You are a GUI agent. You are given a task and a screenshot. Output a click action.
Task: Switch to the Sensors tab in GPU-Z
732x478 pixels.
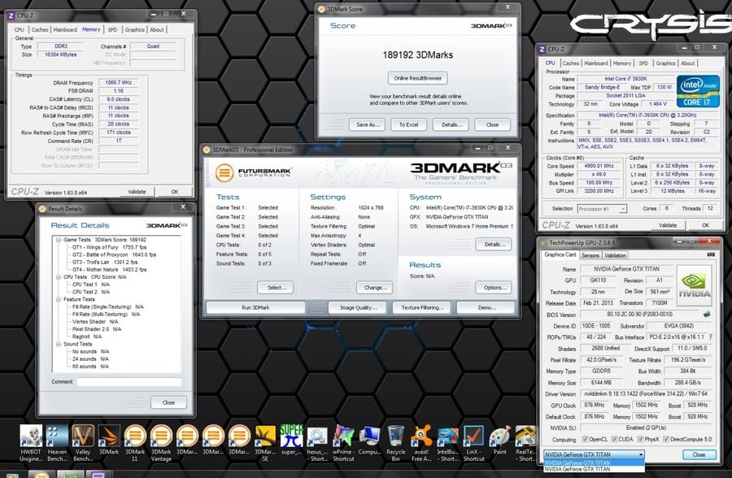(x=590, y=255)
